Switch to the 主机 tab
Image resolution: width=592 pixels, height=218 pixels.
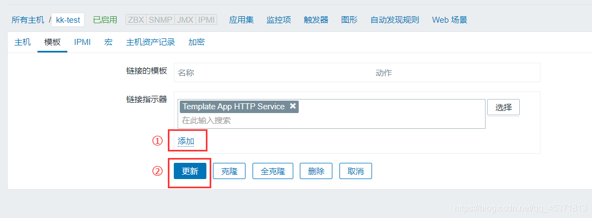(x=22, y=42)
